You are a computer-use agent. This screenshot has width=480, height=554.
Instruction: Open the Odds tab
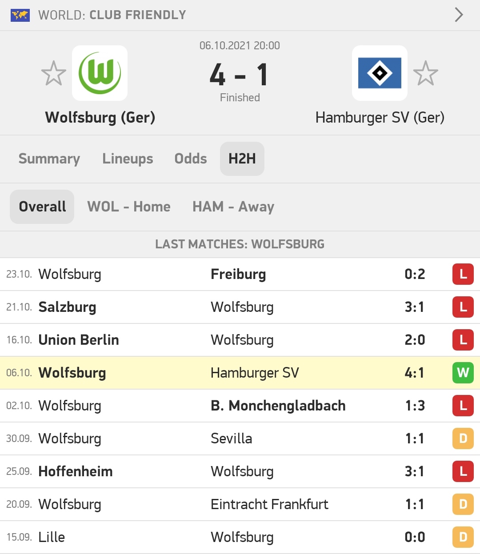[191, 159]
